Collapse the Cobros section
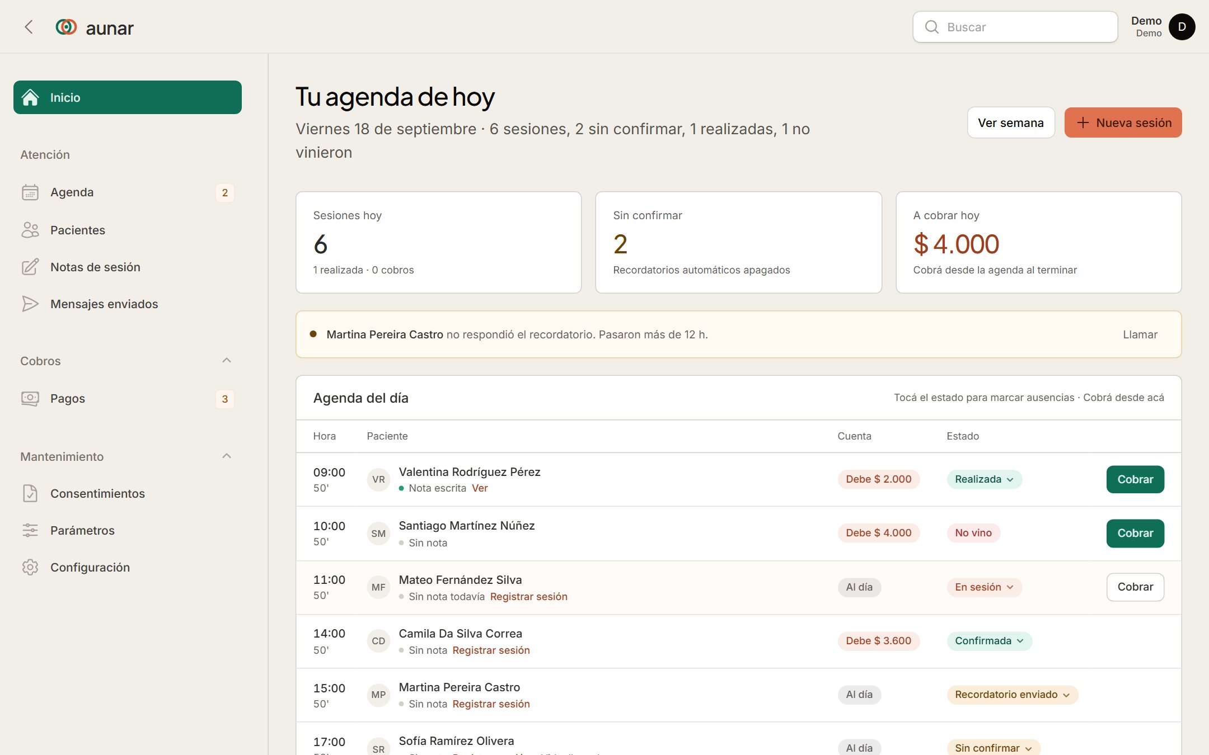Screen dimensions: 1209x755 click(227, 360)
